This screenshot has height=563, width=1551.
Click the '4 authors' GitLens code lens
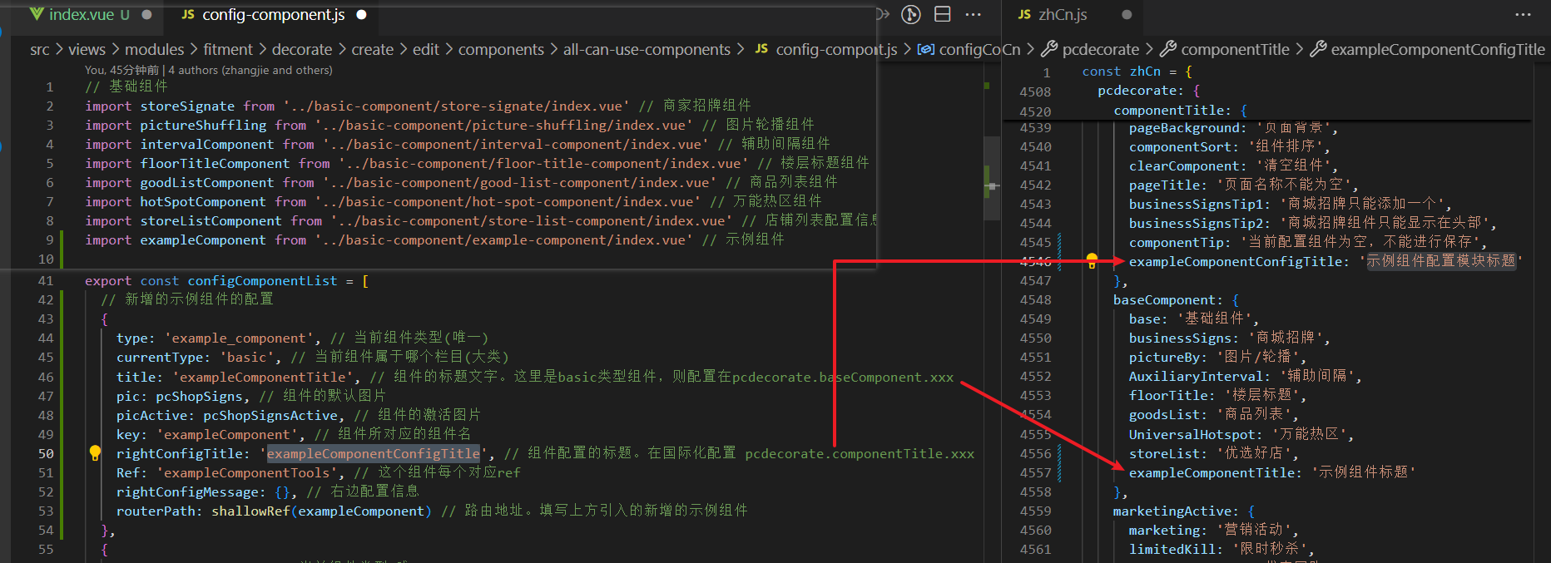[x=250, y=71]
